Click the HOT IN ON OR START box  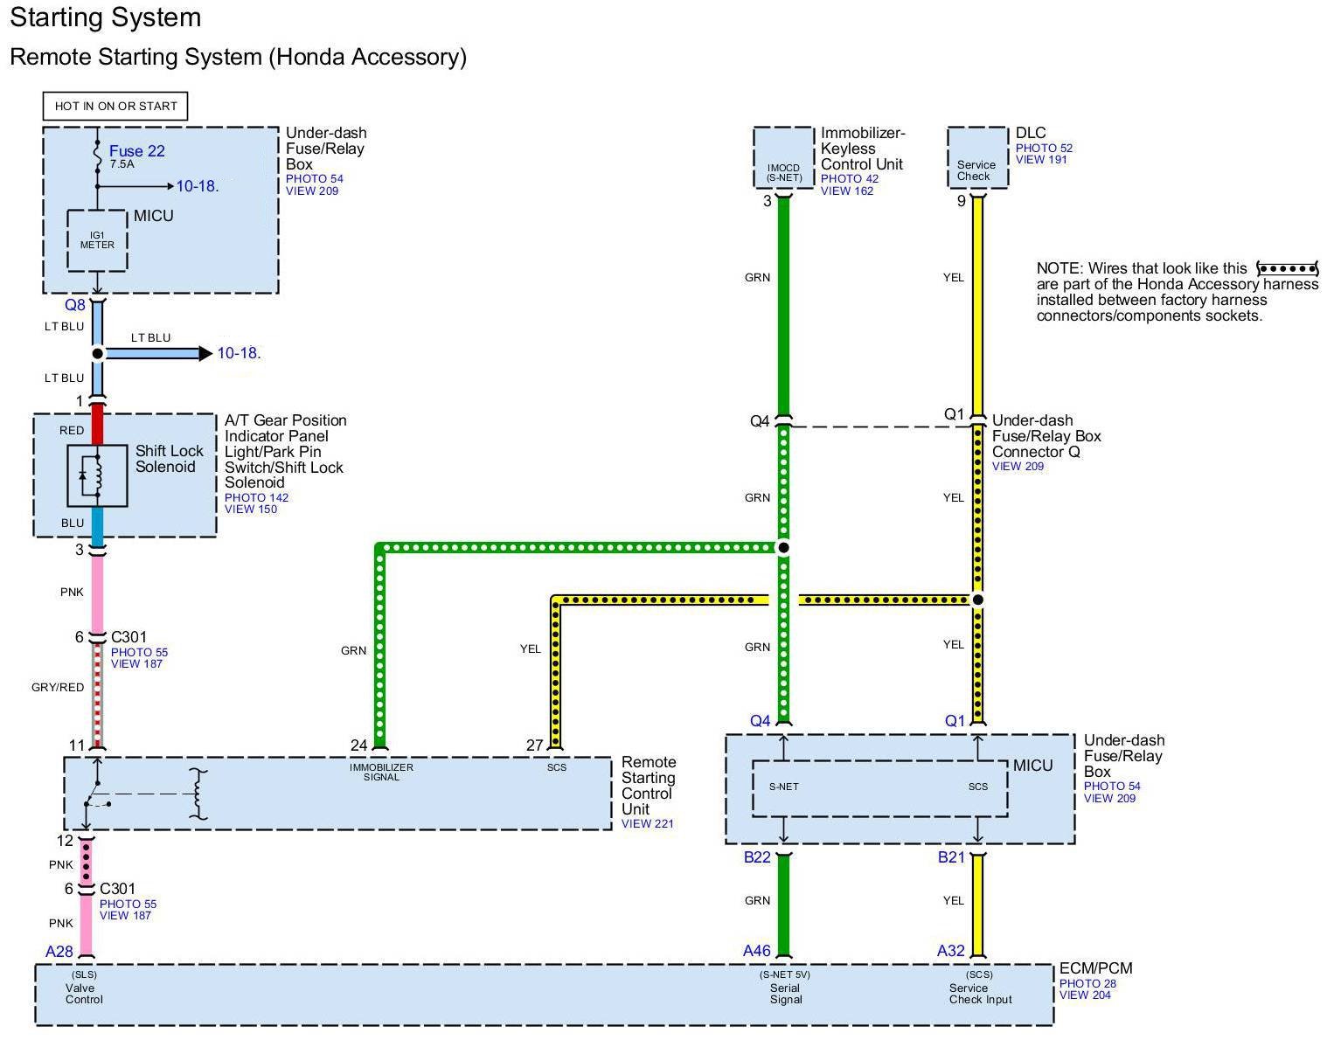click(x=115, y=106)
